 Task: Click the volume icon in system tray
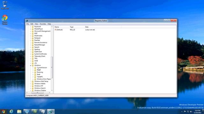[191, 111]
